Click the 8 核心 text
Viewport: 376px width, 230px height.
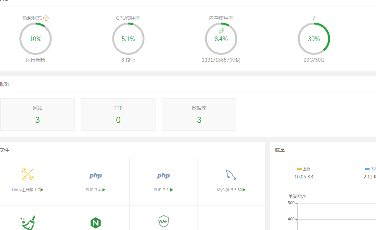[x=128, y=60]
